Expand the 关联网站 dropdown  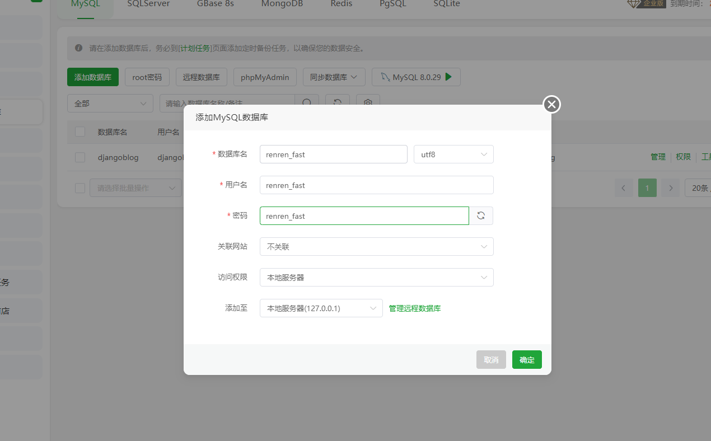[x=376, y=247]
